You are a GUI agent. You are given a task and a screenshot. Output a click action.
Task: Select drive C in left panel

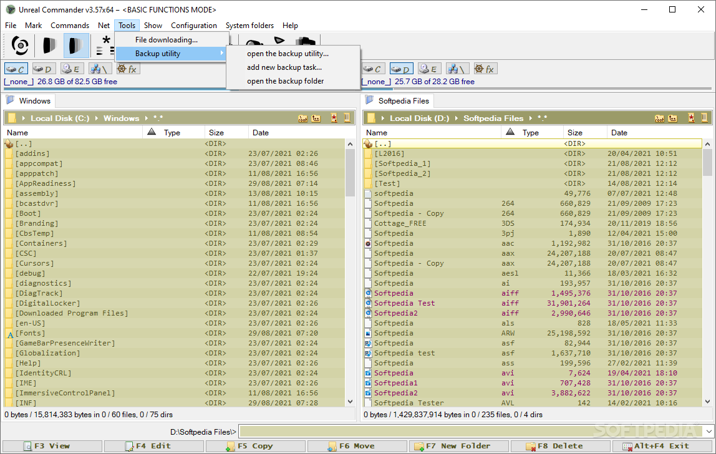pyautogui.click(x=16, y=69)
